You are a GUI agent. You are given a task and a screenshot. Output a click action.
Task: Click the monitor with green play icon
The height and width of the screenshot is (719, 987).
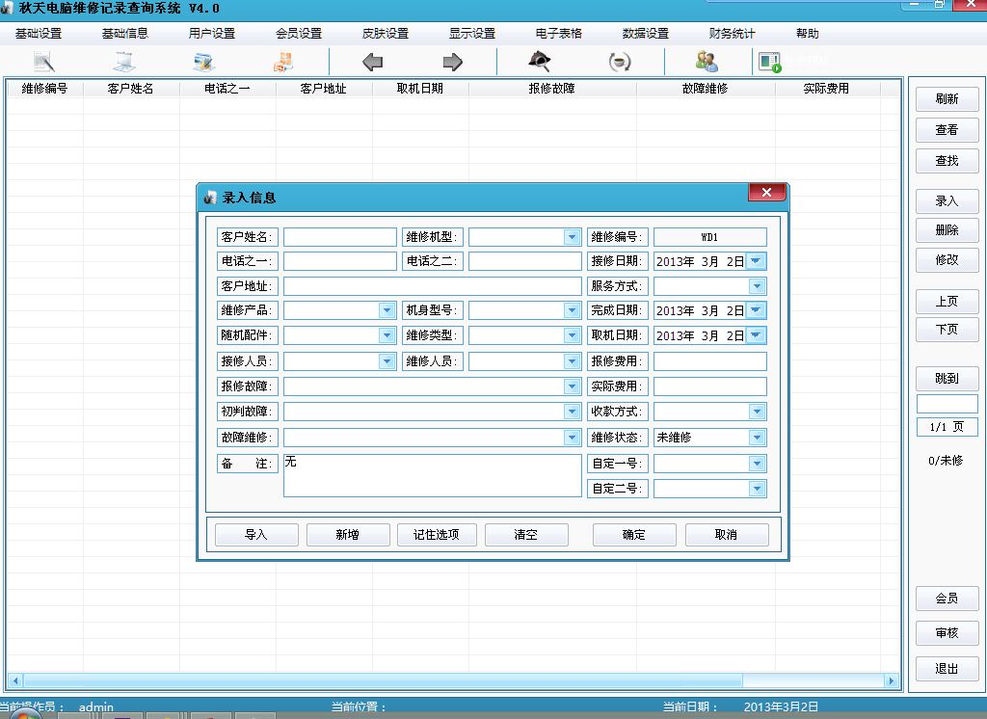[x=769, y=63]
